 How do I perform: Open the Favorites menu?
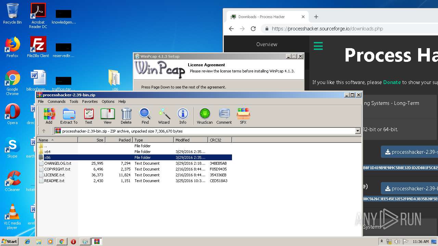[x=90, y=101]
